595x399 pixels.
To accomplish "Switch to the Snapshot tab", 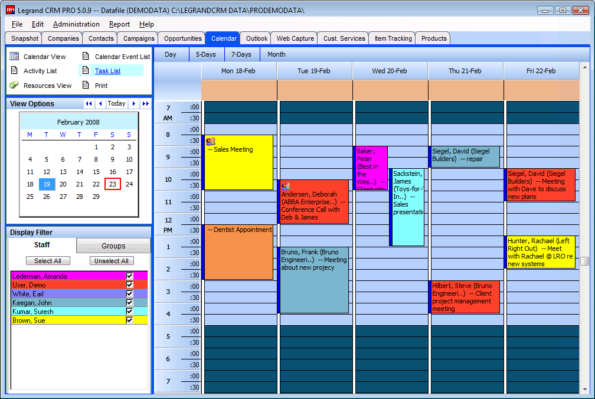I will point(25,38).
